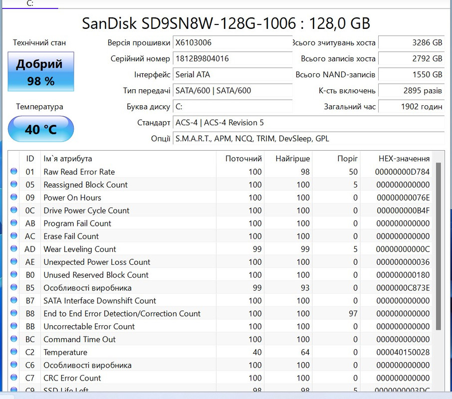Click the features field listing S.M.A.R.T., APM, NCQ

[x=308, y=139]
